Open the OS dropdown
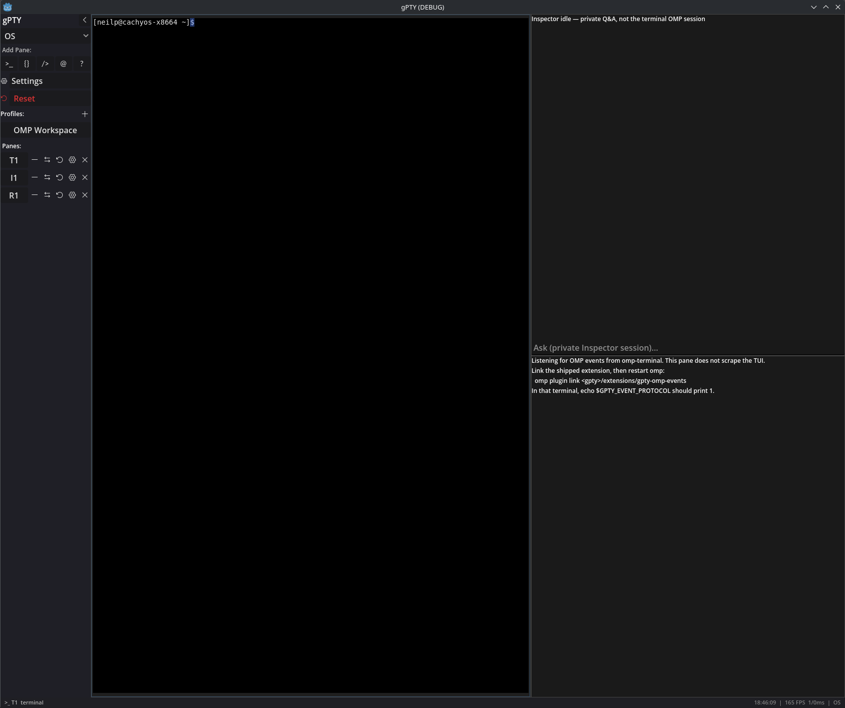 click(x=45, y=36)
